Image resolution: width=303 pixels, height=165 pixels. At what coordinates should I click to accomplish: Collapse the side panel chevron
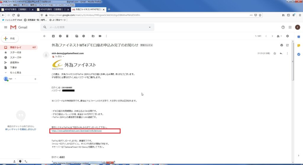pyautogui.click(x=299, y=156)
